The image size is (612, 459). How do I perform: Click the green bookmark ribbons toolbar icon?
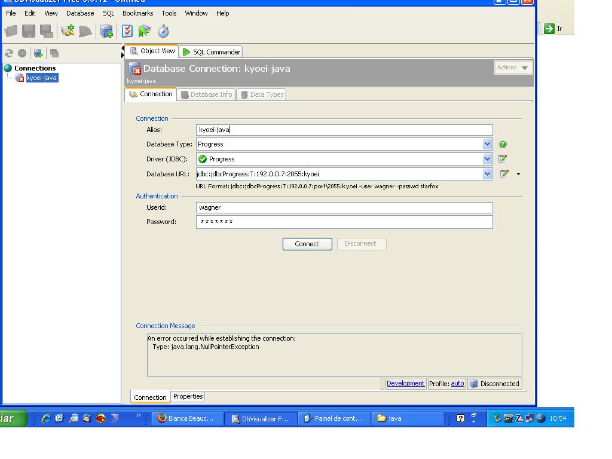(x=145, y=31)
